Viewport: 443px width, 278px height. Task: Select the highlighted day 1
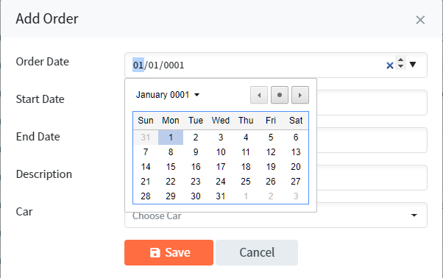pos(171,138)
